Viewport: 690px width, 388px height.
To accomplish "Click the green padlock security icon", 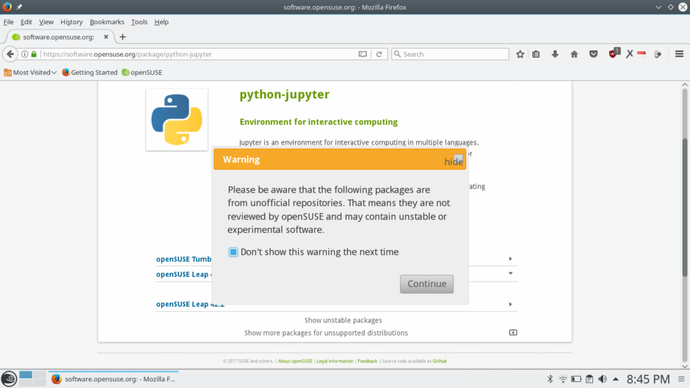I will (x=34, y=54).
